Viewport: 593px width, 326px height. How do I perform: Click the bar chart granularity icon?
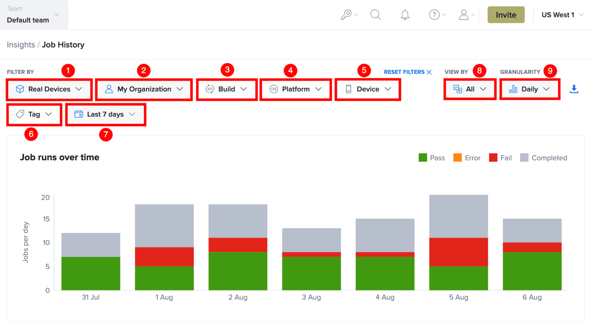[x=513, y=89]
